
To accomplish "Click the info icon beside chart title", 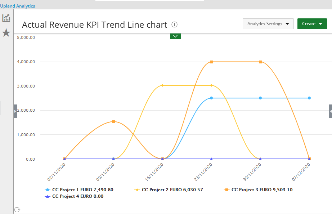I will point(175,24).
